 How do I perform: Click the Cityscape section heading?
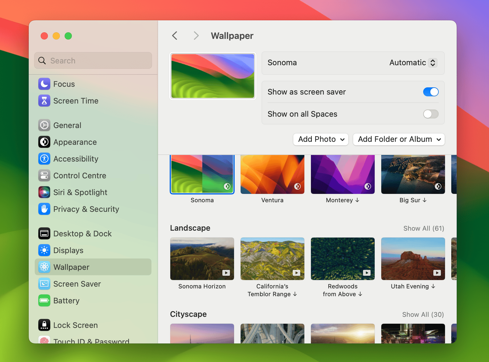click(189, 314)
